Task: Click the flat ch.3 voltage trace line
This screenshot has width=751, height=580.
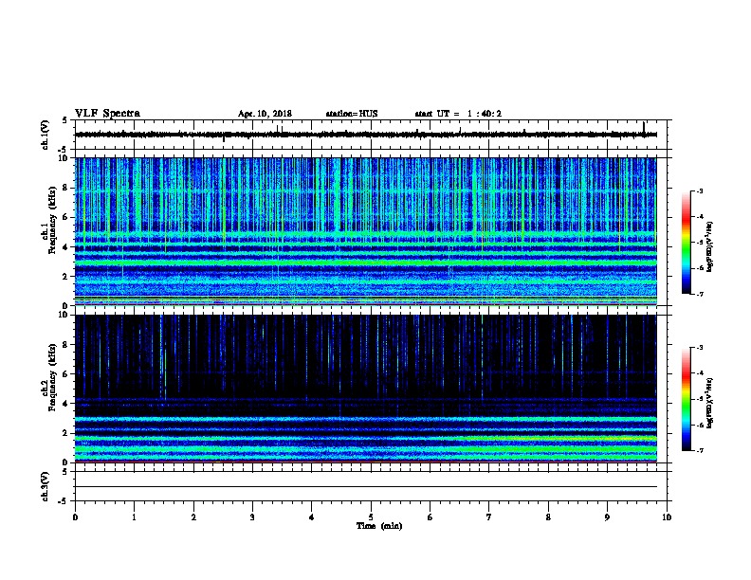Action: click(366, 487)
